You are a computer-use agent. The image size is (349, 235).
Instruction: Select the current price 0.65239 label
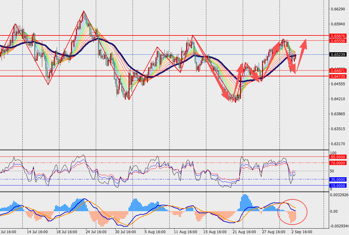click(338, 54)
